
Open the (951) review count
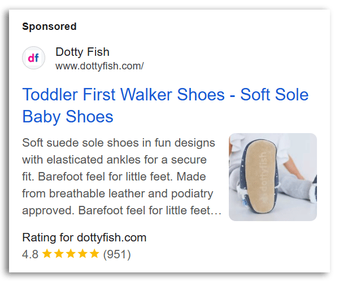[116, 254]
